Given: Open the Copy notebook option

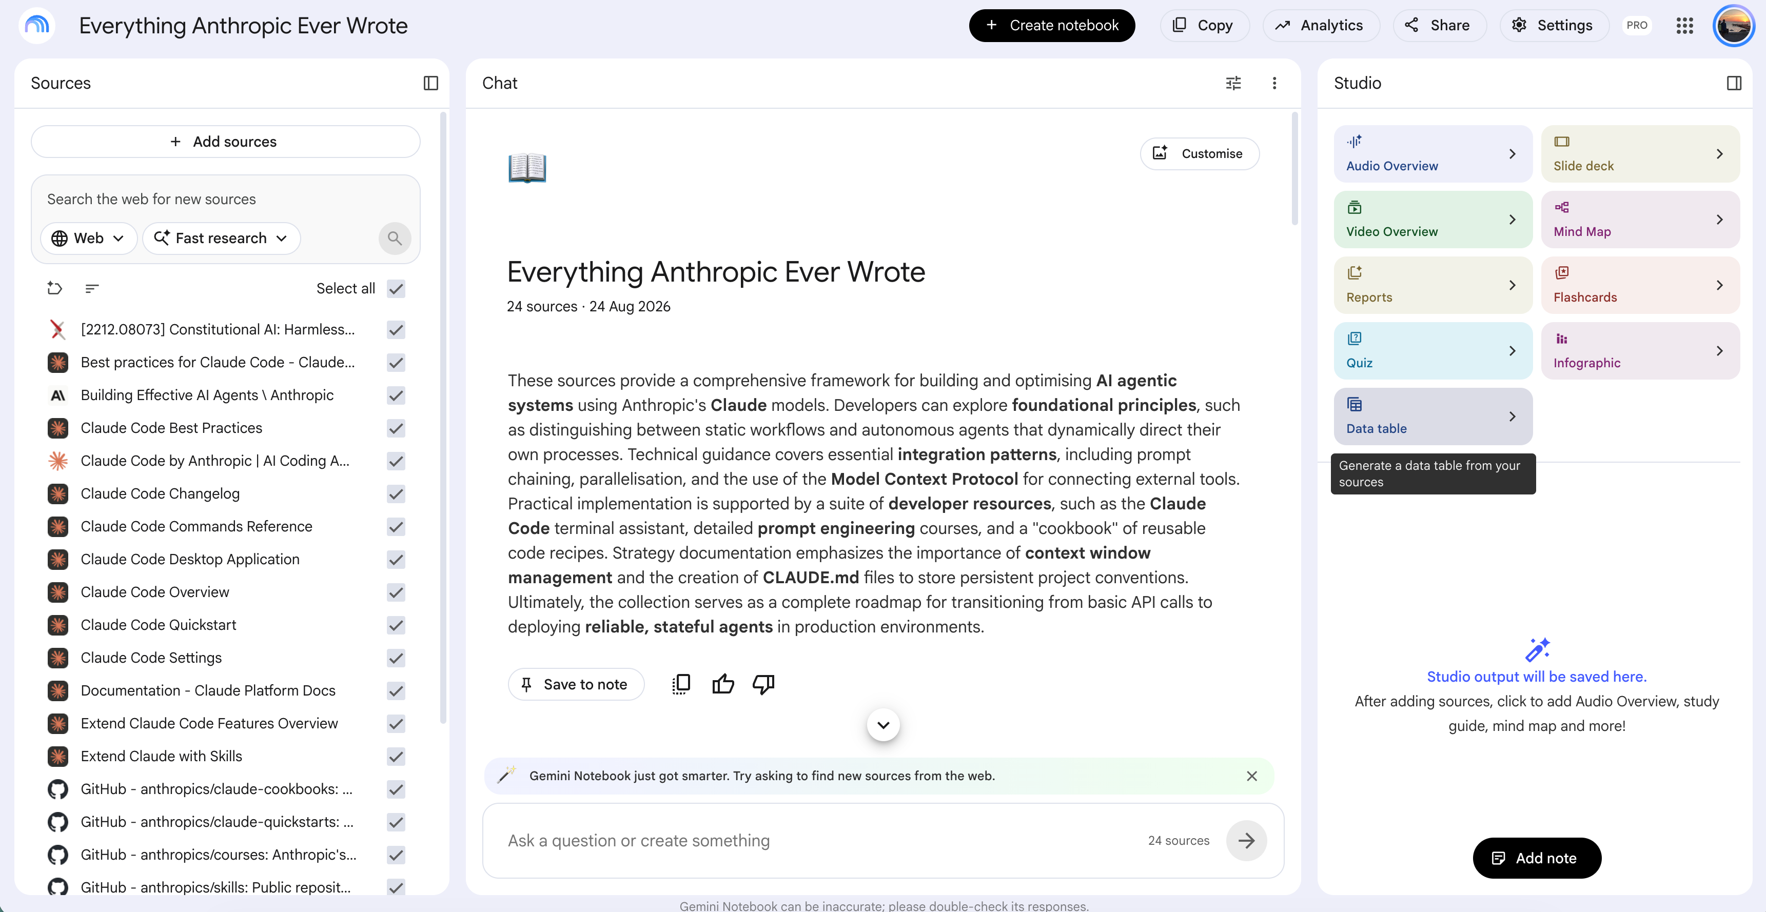Looking at the screenshot, I should point(1205,25).
